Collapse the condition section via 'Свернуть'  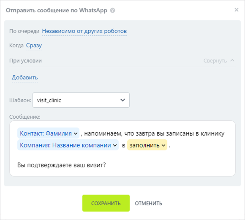click(x=219, y=61)
